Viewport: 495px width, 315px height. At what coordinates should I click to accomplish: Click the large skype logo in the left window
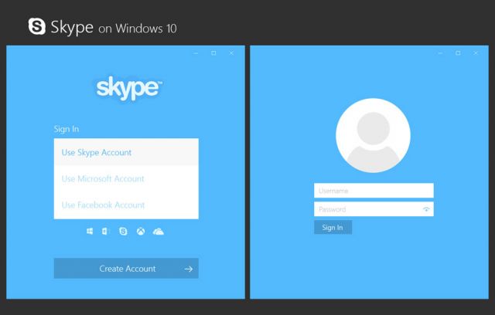click(129, 88)
